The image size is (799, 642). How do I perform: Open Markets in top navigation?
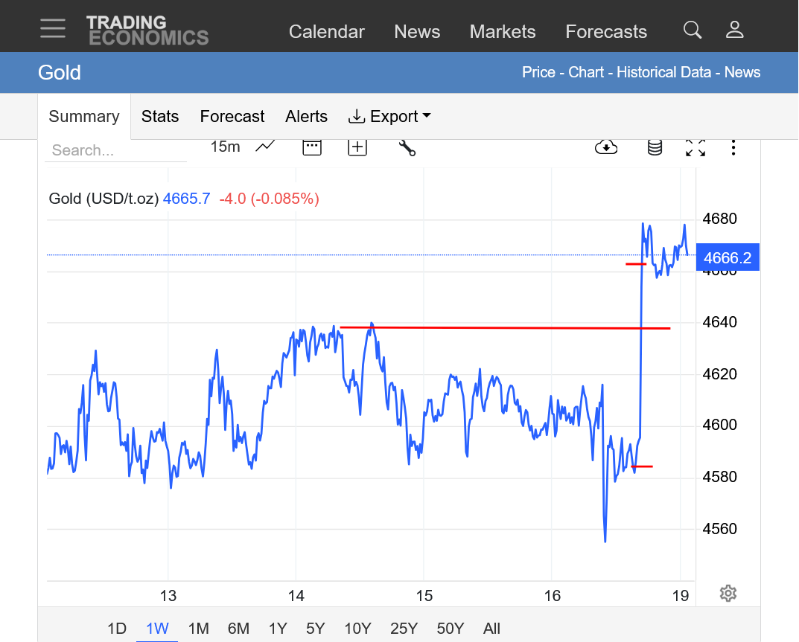503,32
